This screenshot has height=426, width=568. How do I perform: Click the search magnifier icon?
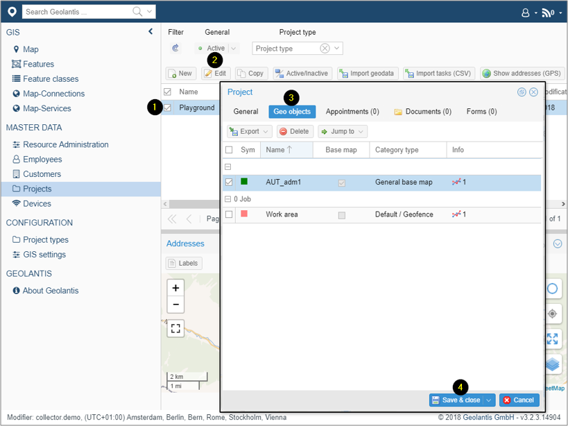137,12
